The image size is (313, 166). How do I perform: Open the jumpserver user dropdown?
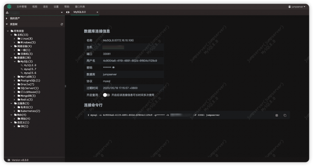click(296, 7)
